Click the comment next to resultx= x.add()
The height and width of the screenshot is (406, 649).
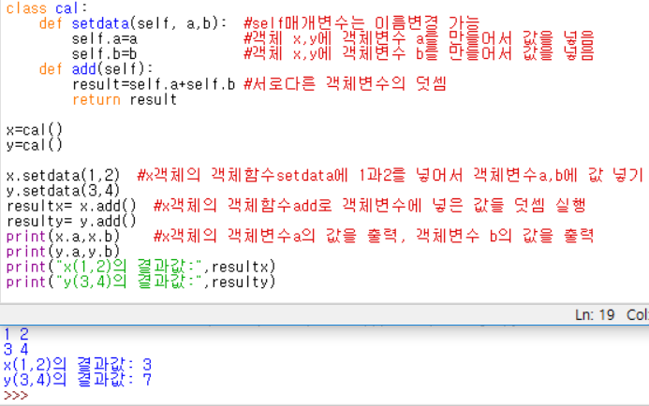point(370,206)
